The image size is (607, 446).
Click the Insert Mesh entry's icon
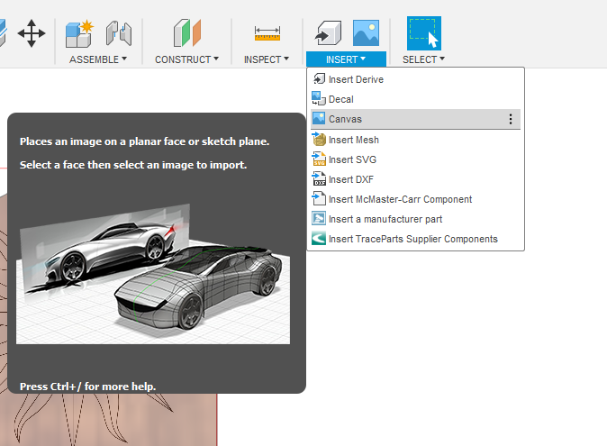tap(319, 139)
